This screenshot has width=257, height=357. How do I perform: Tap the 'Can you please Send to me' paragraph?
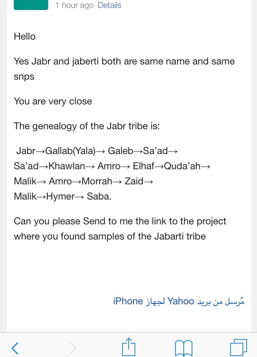(x=120, y=229)
